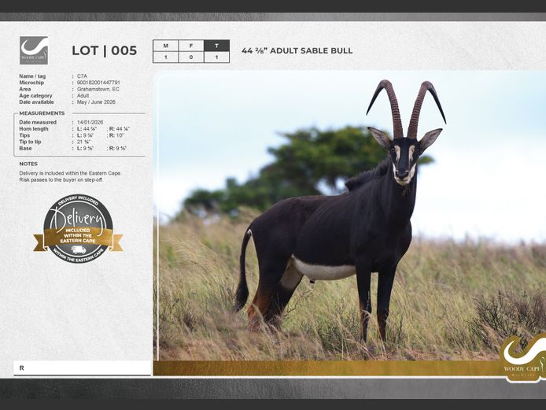Click the Grahamstown, EC value
This screenshot has height=410, width=546.
pyautogui.click(x=98, y=89)
